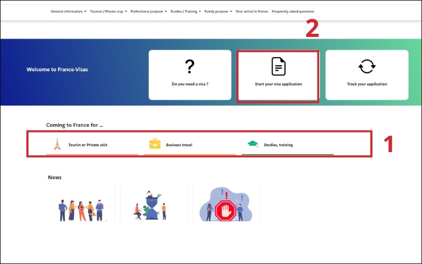This screenshot has width=422, height=264.
Task: Expand the Tourism / Private stay dropdown arrow
Action: click(x=126, y=11)
